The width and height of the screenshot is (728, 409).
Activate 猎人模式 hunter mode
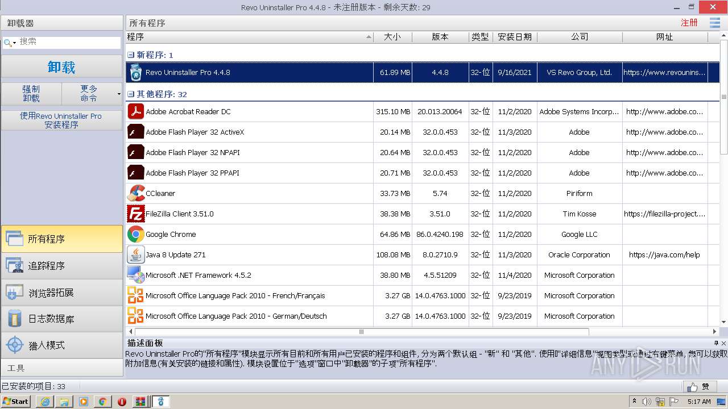(61, 345)
